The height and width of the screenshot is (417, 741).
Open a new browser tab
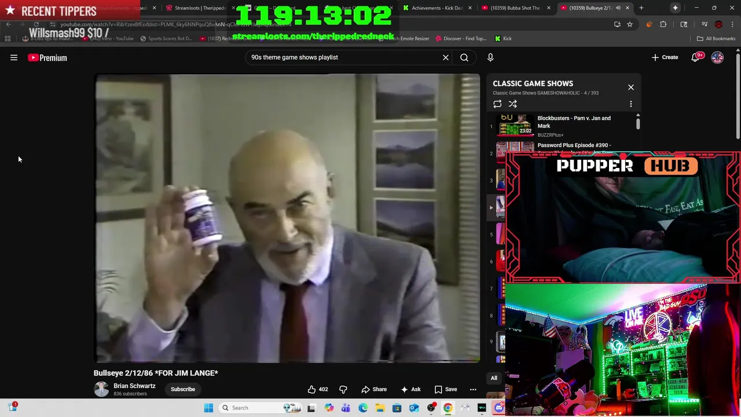641,8
